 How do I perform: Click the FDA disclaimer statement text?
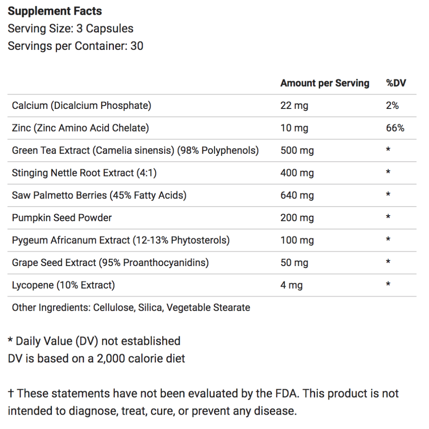pyautogui.click(x=203, y=402)
